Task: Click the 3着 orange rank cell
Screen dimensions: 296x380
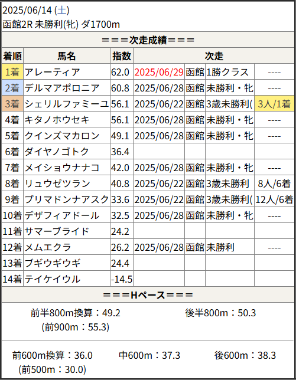Action: point(12,104)
